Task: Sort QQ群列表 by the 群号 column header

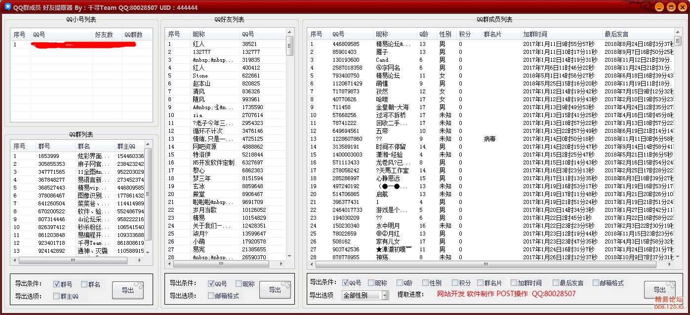Action: (55, 147)
